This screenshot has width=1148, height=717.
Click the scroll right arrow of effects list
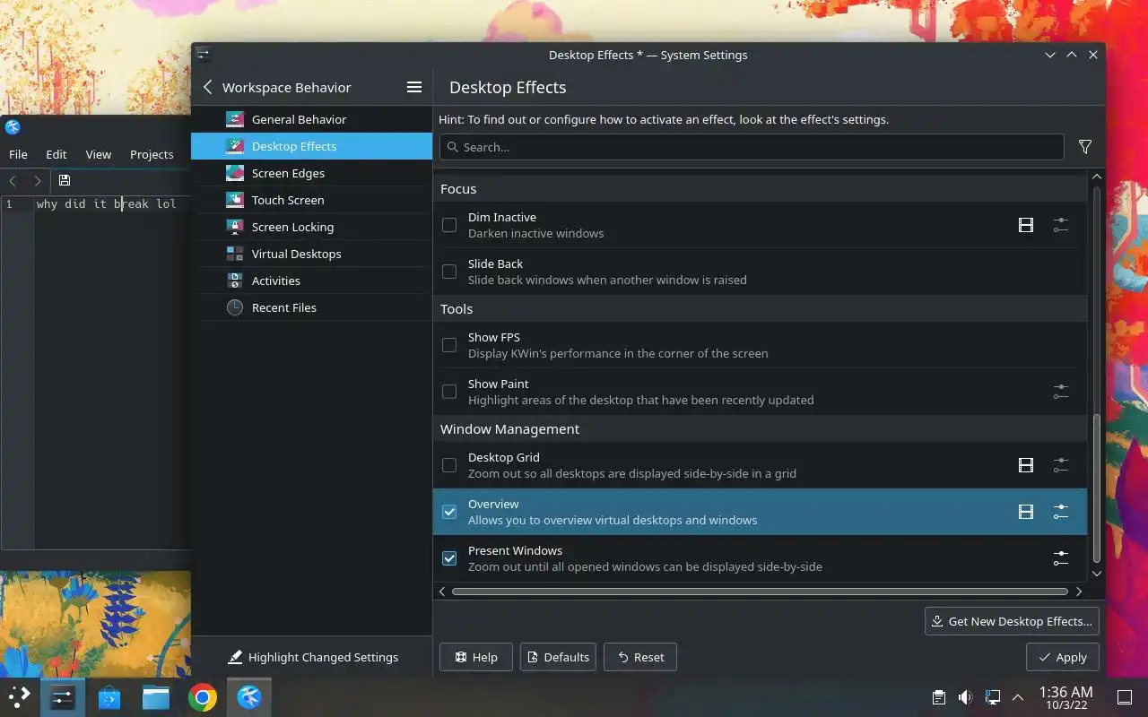[x=1079, y=592]
